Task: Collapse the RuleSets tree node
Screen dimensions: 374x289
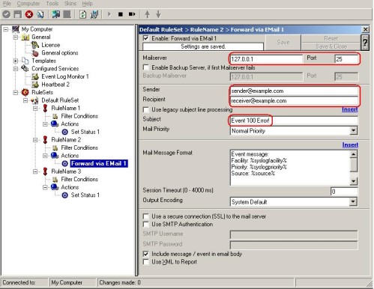Action: pyautogui.click(x=16, y=92)
